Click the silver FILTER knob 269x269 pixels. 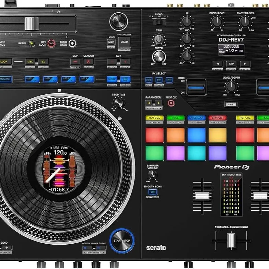159,57
